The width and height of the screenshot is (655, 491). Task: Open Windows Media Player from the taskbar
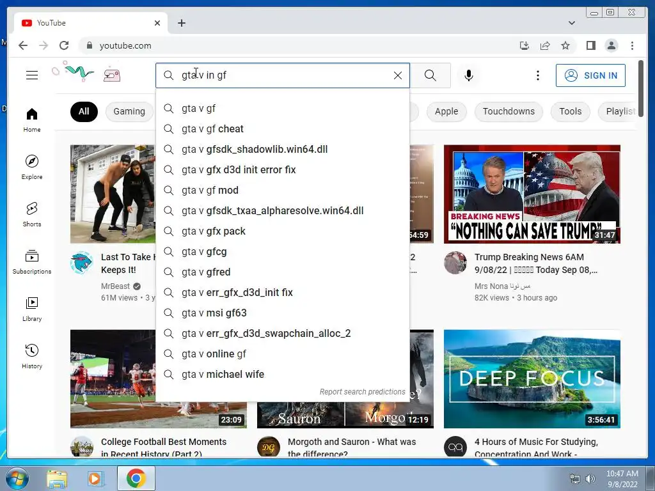95,478
